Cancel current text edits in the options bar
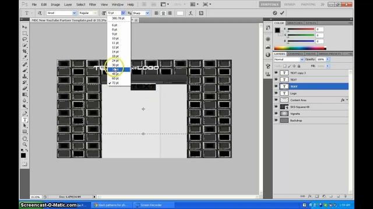 [275, 13]
